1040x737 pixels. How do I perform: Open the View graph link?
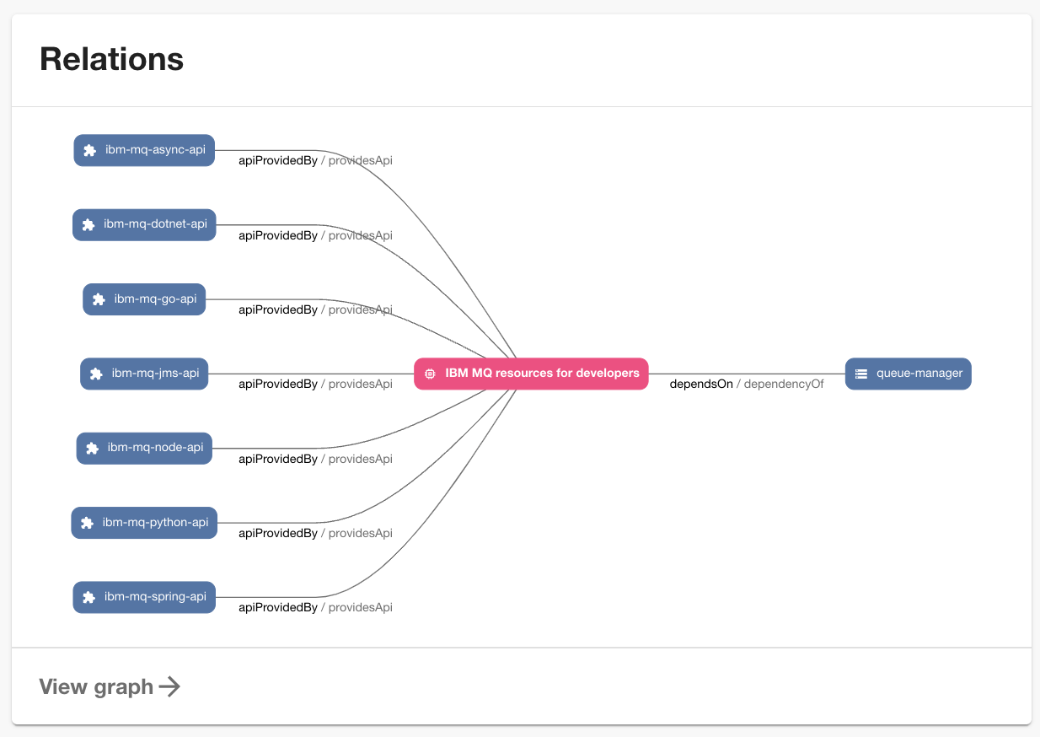click(96, 686)
